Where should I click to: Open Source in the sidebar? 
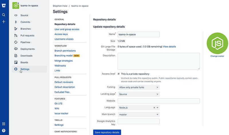click(24, 15)
